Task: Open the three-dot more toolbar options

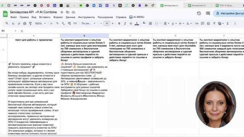Action: [235, 24]
